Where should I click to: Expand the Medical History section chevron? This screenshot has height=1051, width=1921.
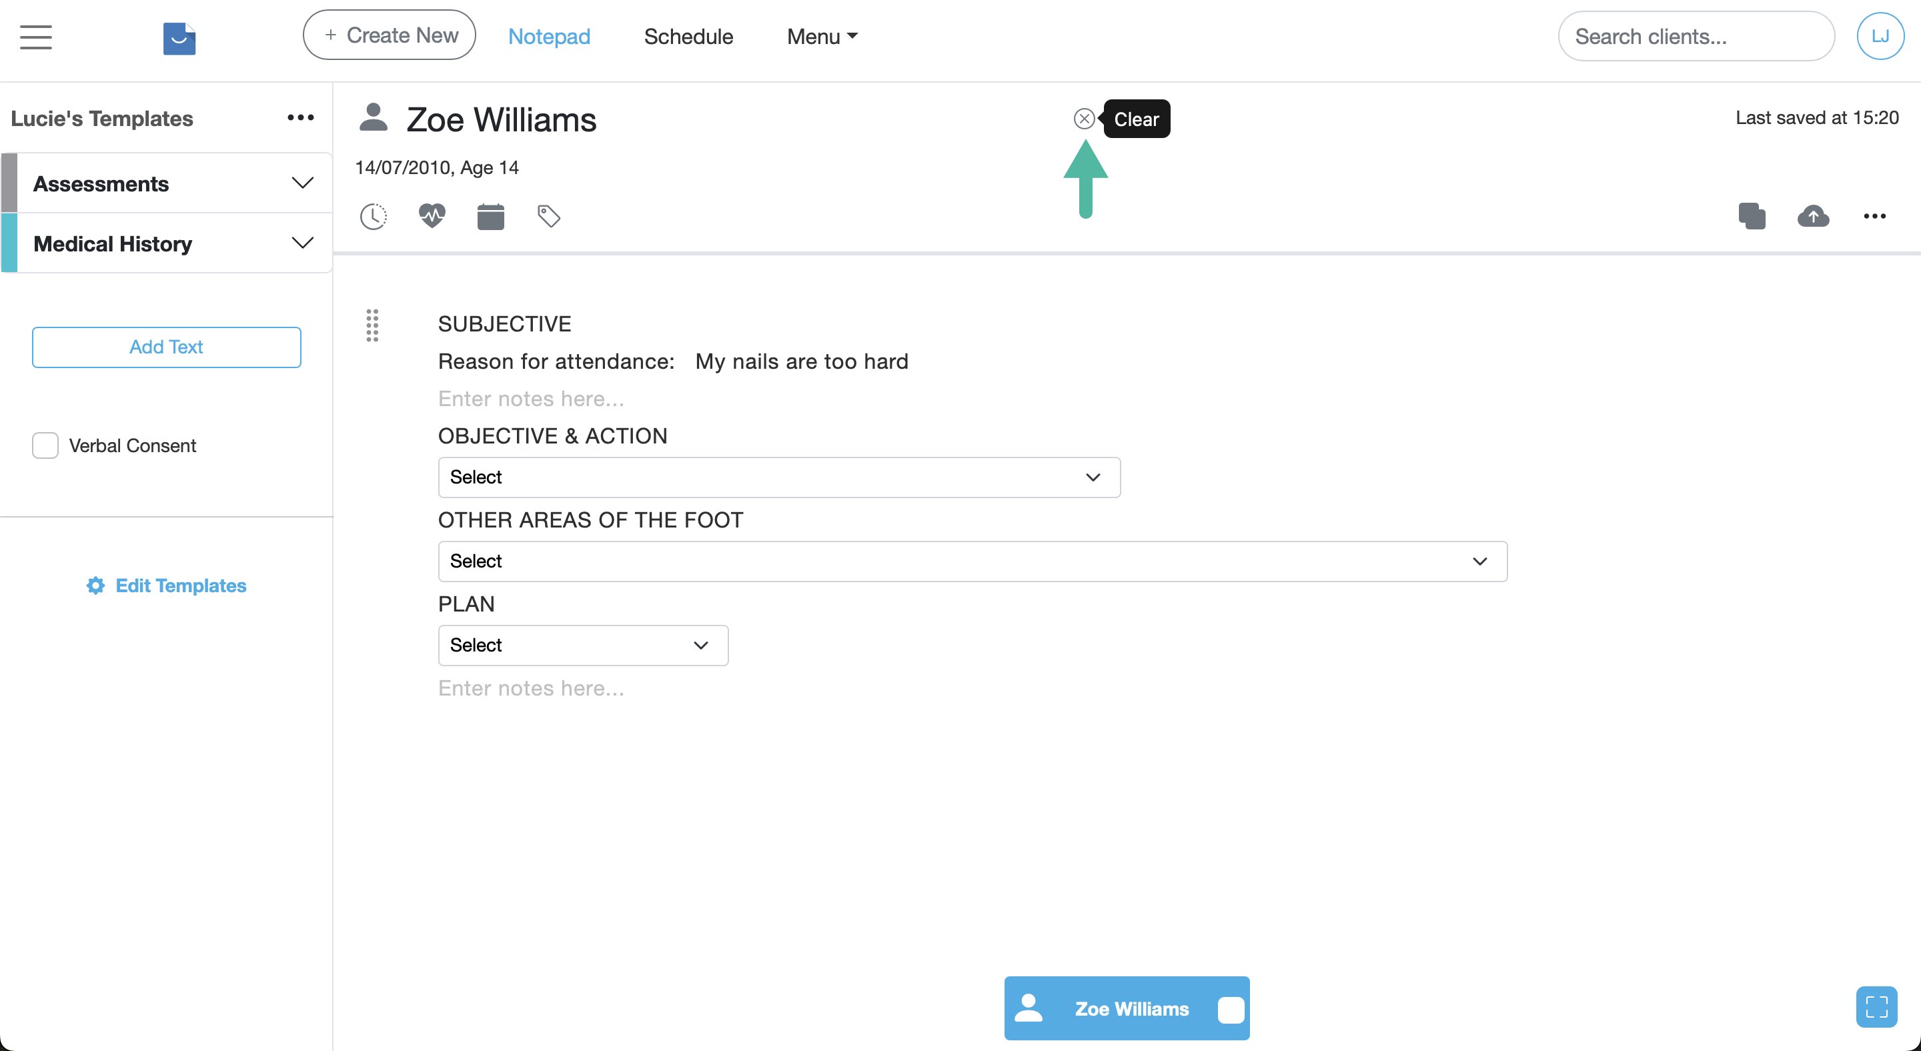click(x=302, y=243)
